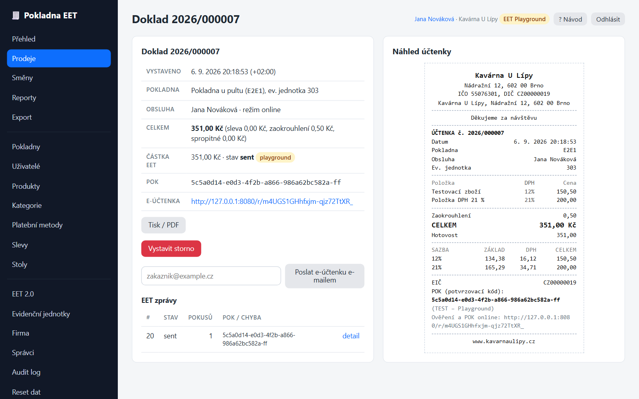The height and width of the screenshot is (399, 639).
Task: Click 'EET zprávy' section heading
Action: click(x=159, y=300)
